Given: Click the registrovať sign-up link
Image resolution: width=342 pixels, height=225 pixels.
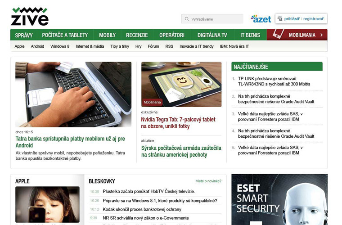Looking at the screenshot, I should (314, 19).
